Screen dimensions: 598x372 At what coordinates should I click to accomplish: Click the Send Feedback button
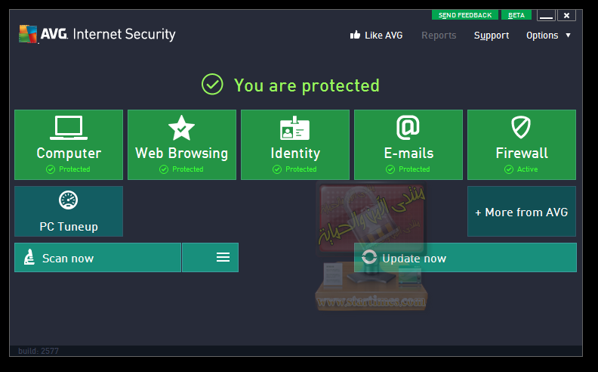tap(465, 15)
